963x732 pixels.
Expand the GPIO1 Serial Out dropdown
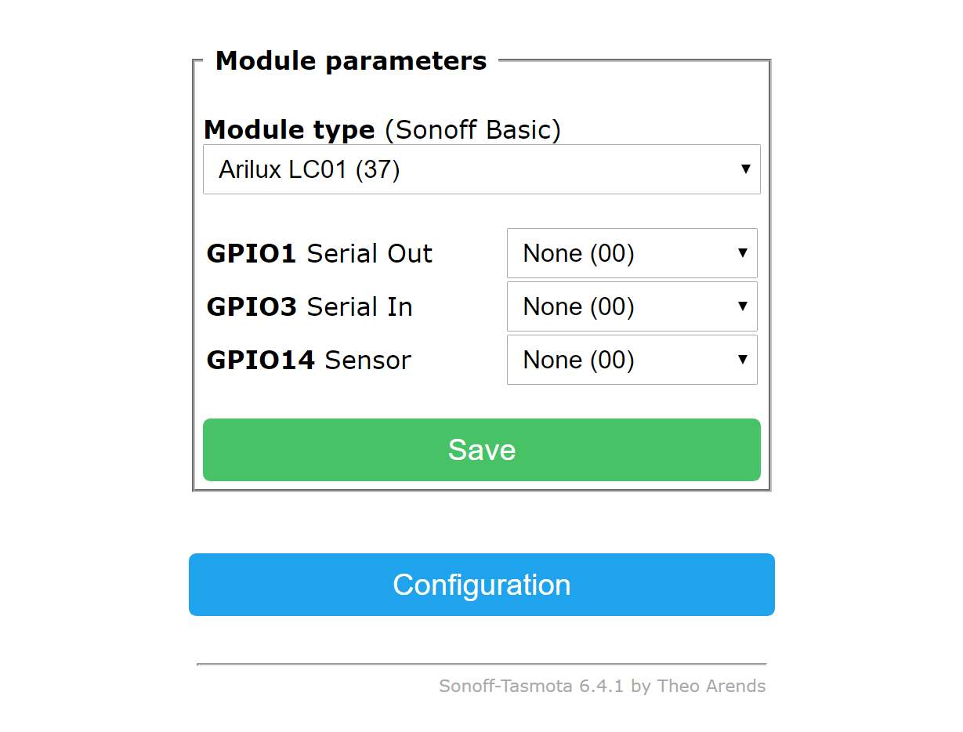(x=632, y=253)
